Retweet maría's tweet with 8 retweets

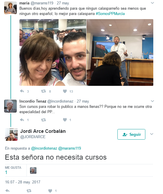(44, 91)
